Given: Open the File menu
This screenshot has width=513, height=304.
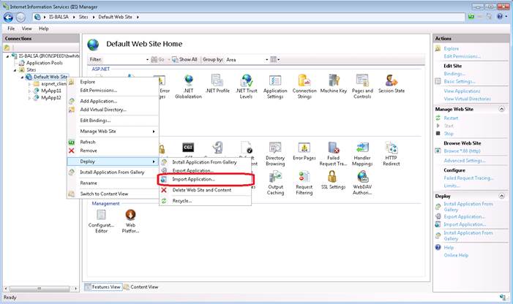Looking at the screenshot, I should click(x=11, y=28).
